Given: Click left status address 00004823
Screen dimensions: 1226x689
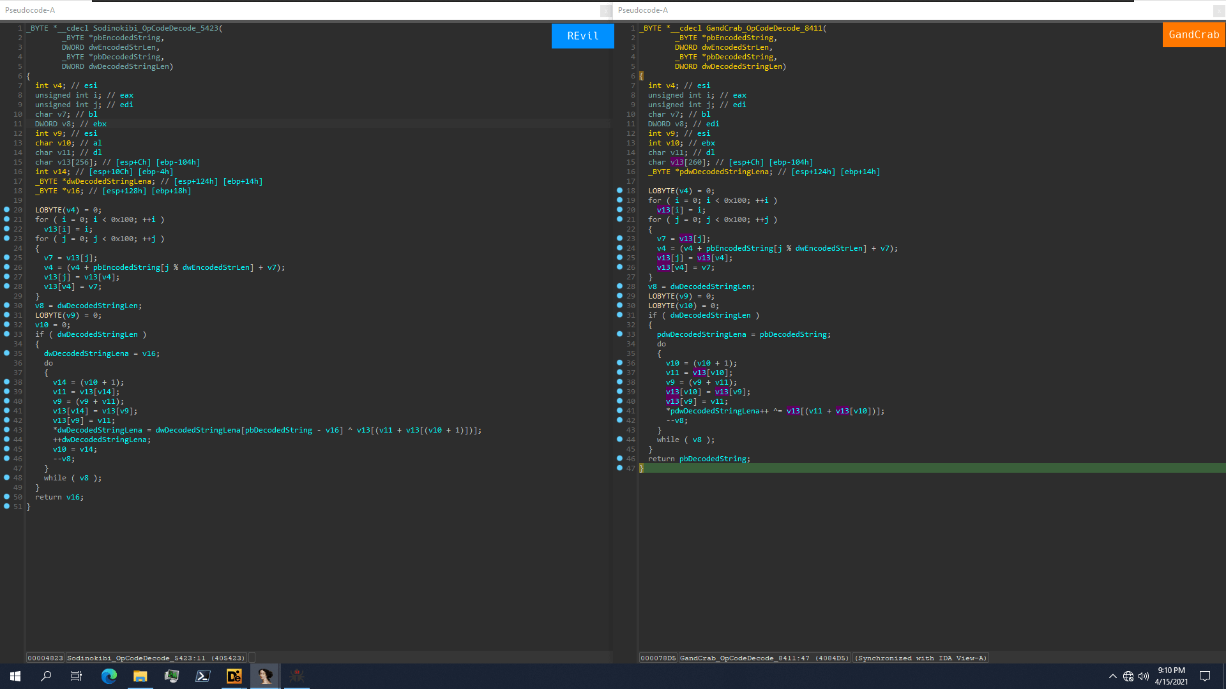Looking at the screenshot, I should 45,658.
